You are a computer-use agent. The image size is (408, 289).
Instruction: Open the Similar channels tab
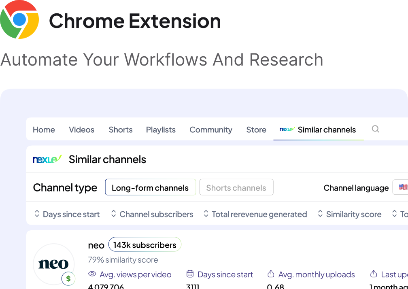coord(318,130)
